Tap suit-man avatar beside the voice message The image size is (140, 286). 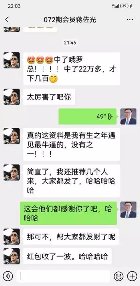[128, 116]
